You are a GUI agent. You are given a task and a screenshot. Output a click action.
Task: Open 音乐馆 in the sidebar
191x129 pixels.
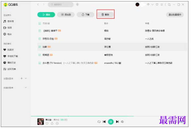coord(9,21)
